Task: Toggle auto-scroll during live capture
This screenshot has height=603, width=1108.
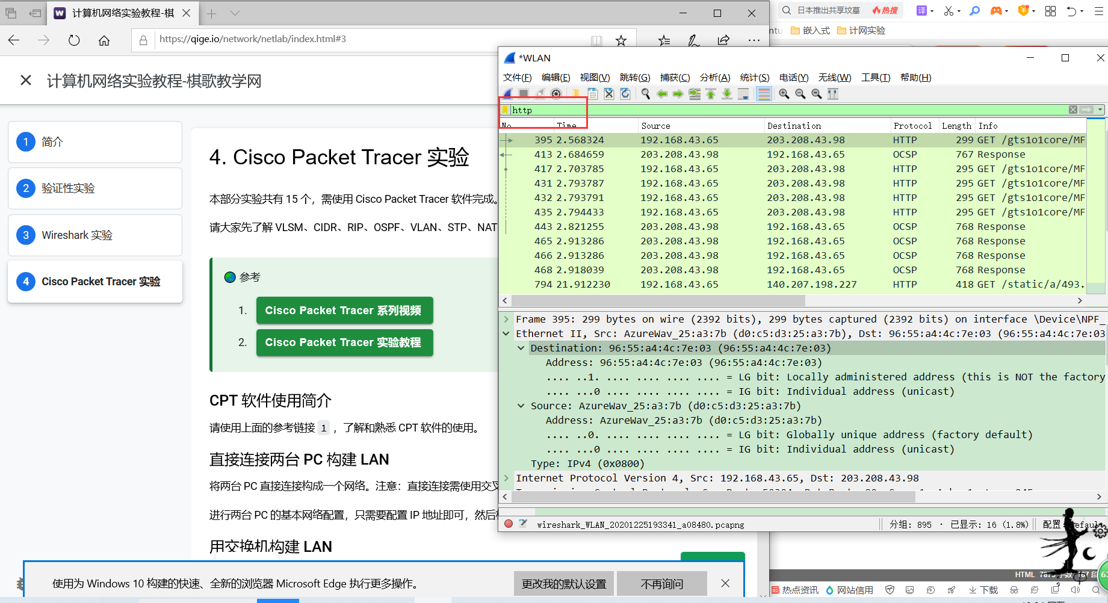Action: (743, 94)
